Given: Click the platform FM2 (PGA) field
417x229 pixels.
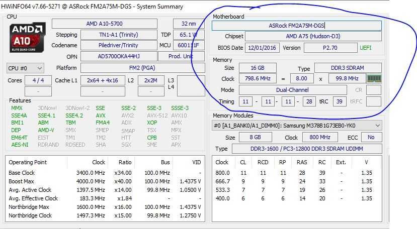Looking at the screenshot, I should (142, 68).
